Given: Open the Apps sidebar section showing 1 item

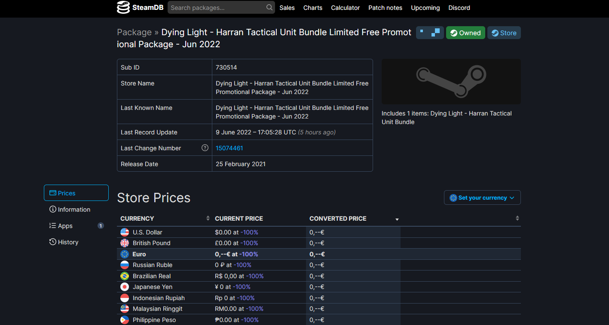Looking at the screenshot, I should tap(64, 225).
